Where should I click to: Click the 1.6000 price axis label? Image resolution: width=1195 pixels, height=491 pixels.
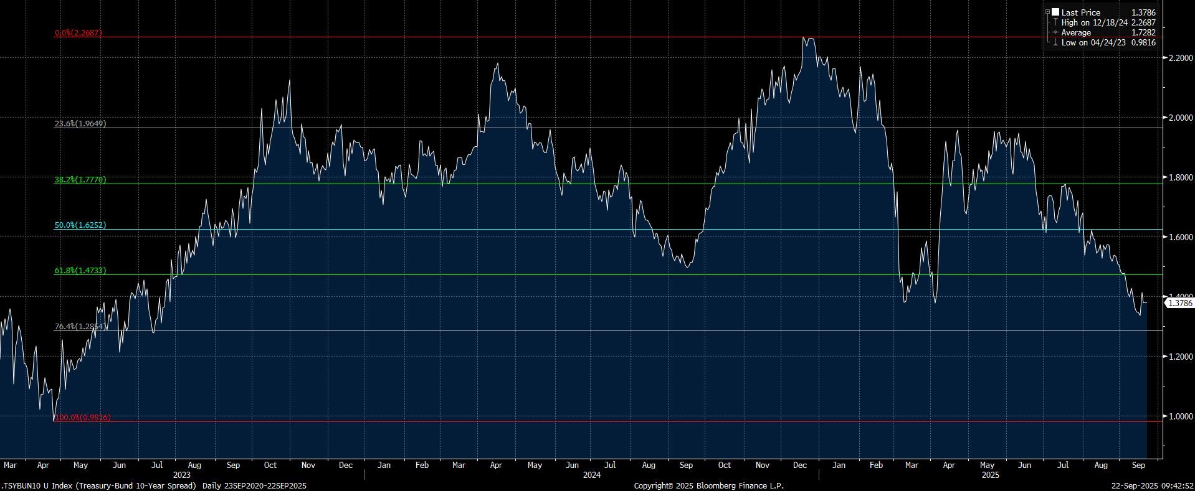1179,237
